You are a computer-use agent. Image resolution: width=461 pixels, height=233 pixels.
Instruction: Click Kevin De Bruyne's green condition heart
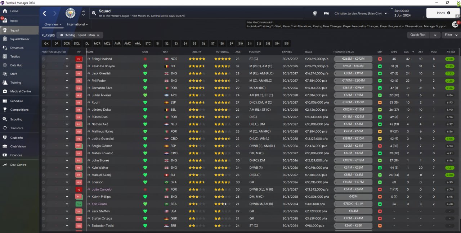(145, 66)
